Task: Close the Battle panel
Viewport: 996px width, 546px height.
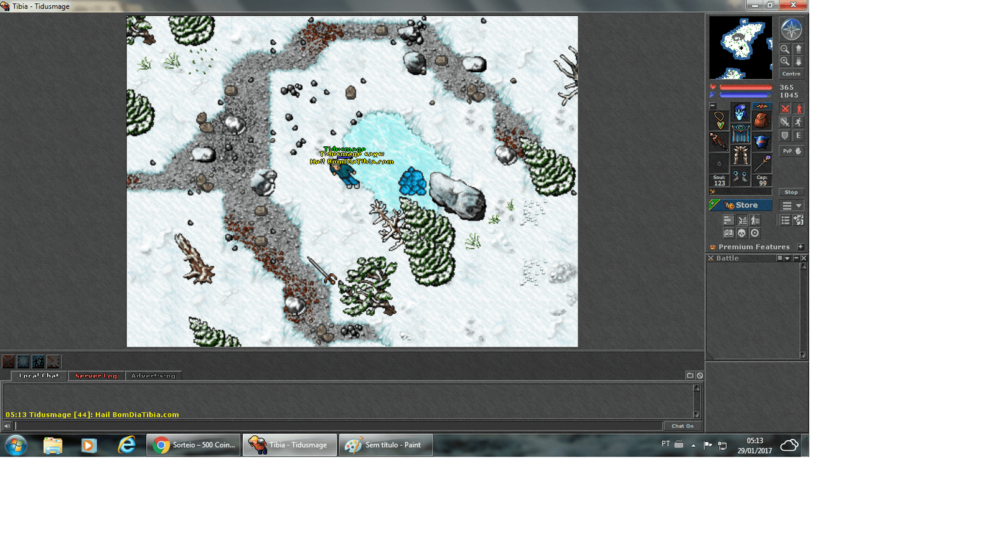Action: [x=804, y=258]
